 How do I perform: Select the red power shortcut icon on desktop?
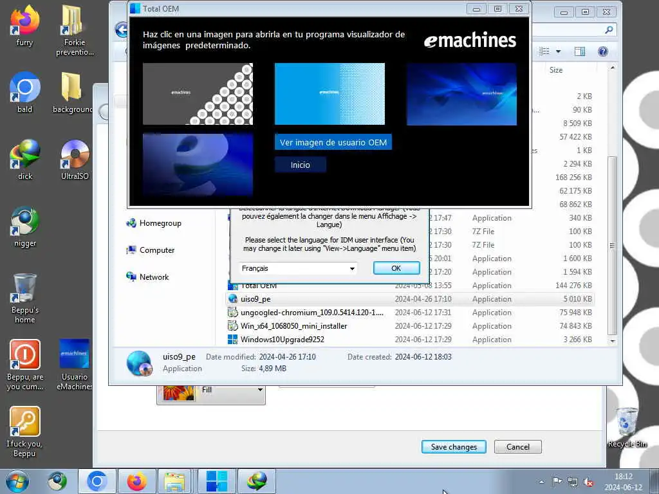coord(25,365)
